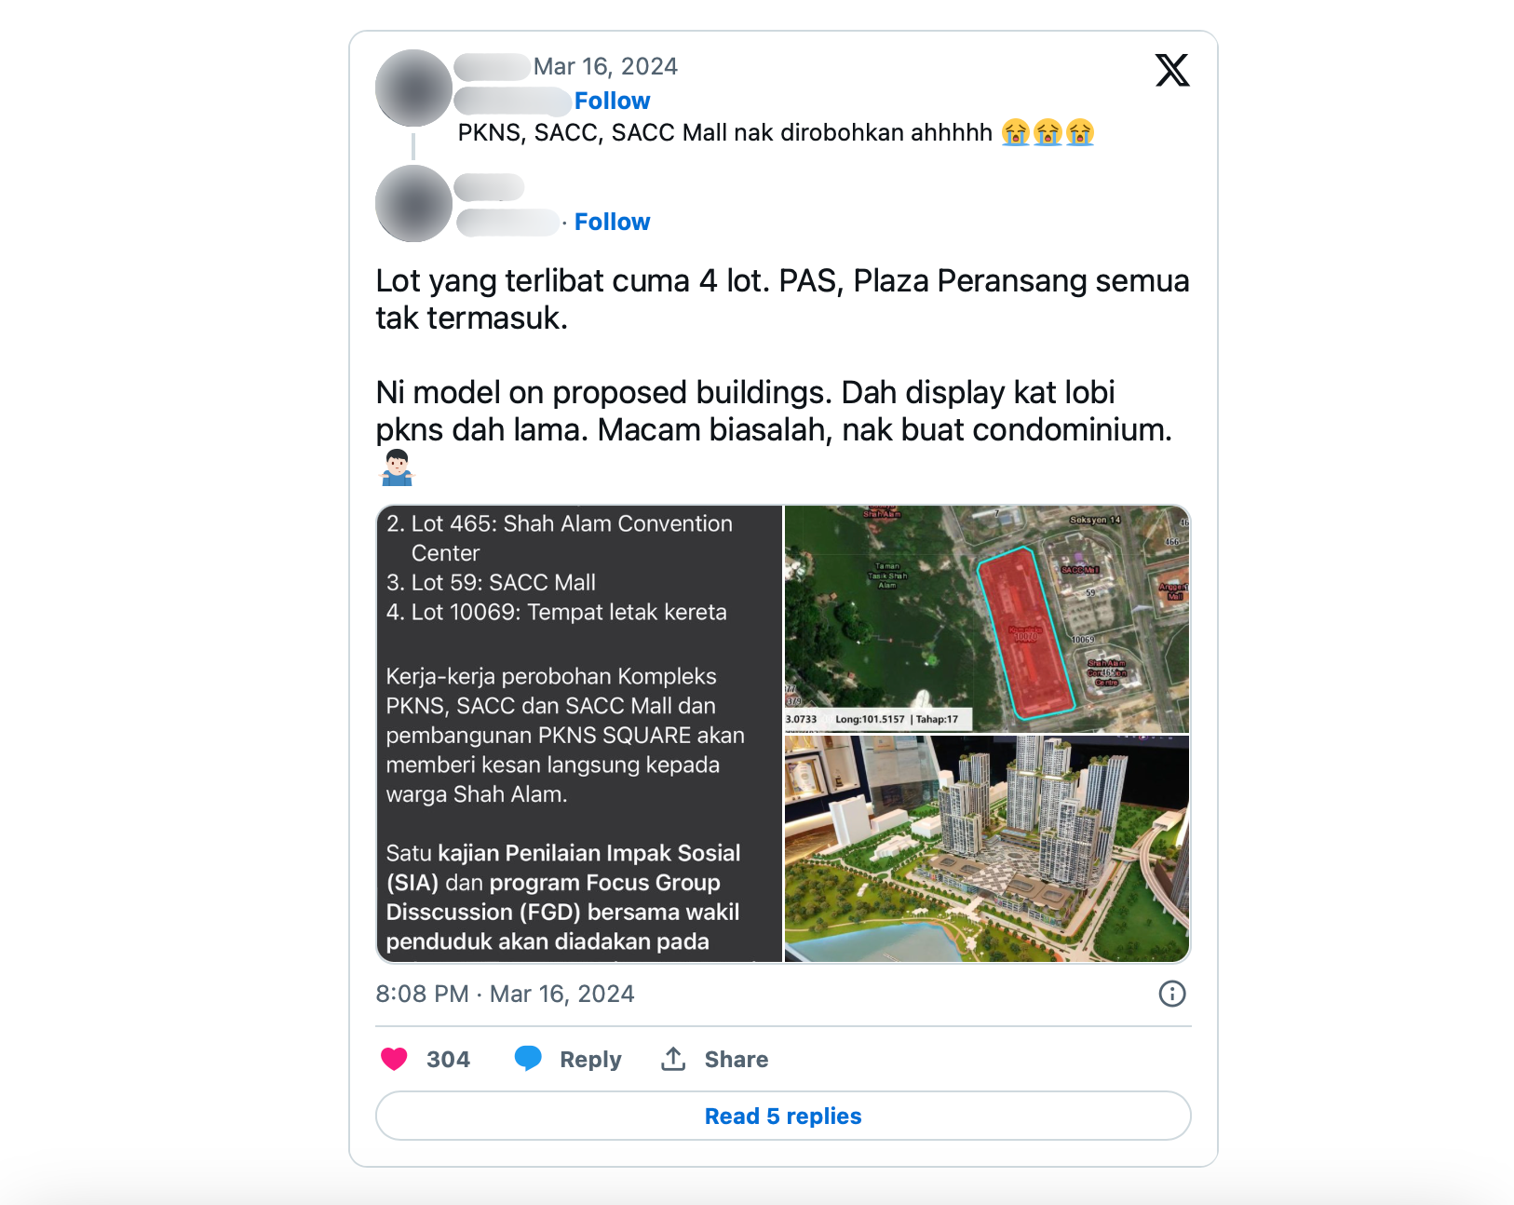Viewport: 1514px width, 1205px height.
Task: Click Read 5 replies button
Action: [783, 1116]
